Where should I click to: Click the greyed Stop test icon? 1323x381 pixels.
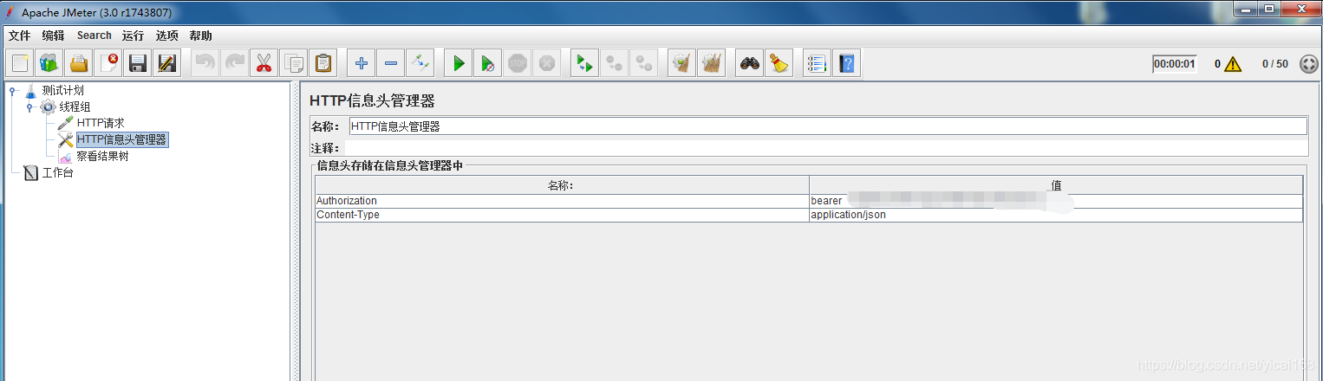click(x=518, y=63)
